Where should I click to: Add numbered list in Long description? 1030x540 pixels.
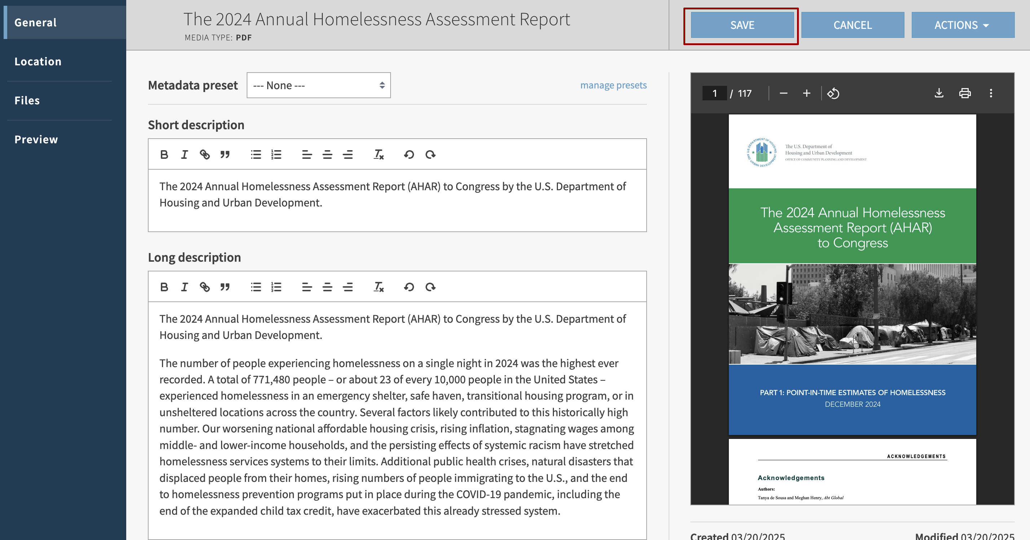tap(276, 287)
